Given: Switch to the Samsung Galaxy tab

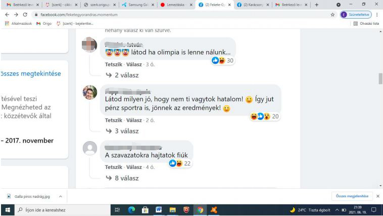Looking at the screenshot, I should (138, 5).
